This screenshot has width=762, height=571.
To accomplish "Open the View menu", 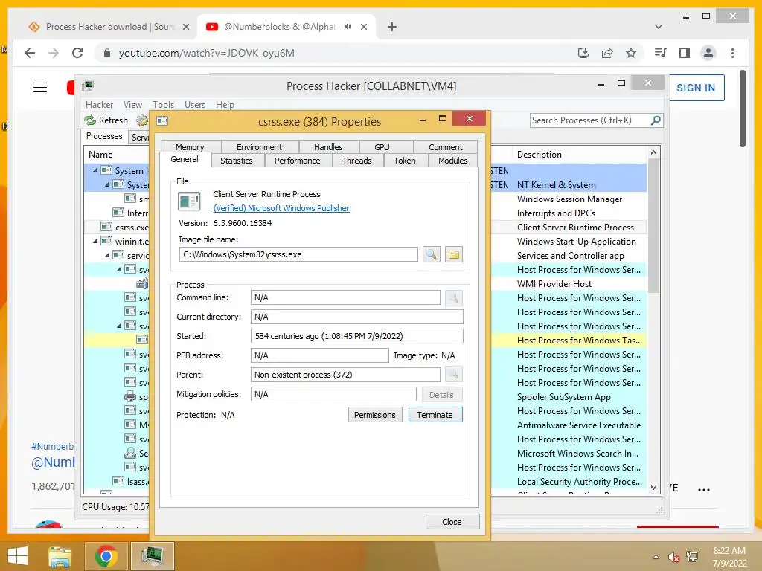I will coord(132,104).
